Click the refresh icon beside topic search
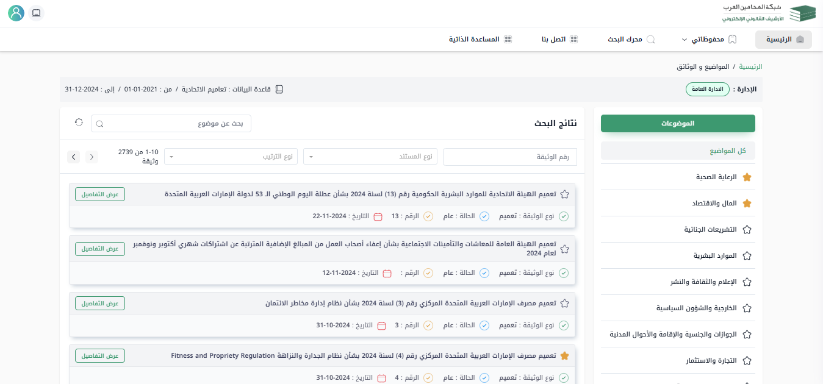Image resolution: width=823 pixels, height=384 pixels. click(x=79, y=123)
